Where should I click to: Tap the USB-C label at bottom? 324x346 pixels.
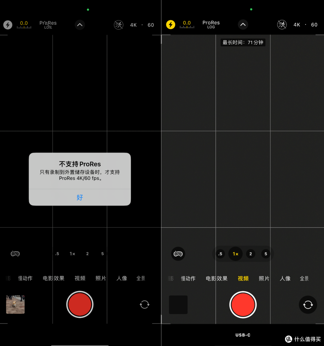[x=243, y=335]
